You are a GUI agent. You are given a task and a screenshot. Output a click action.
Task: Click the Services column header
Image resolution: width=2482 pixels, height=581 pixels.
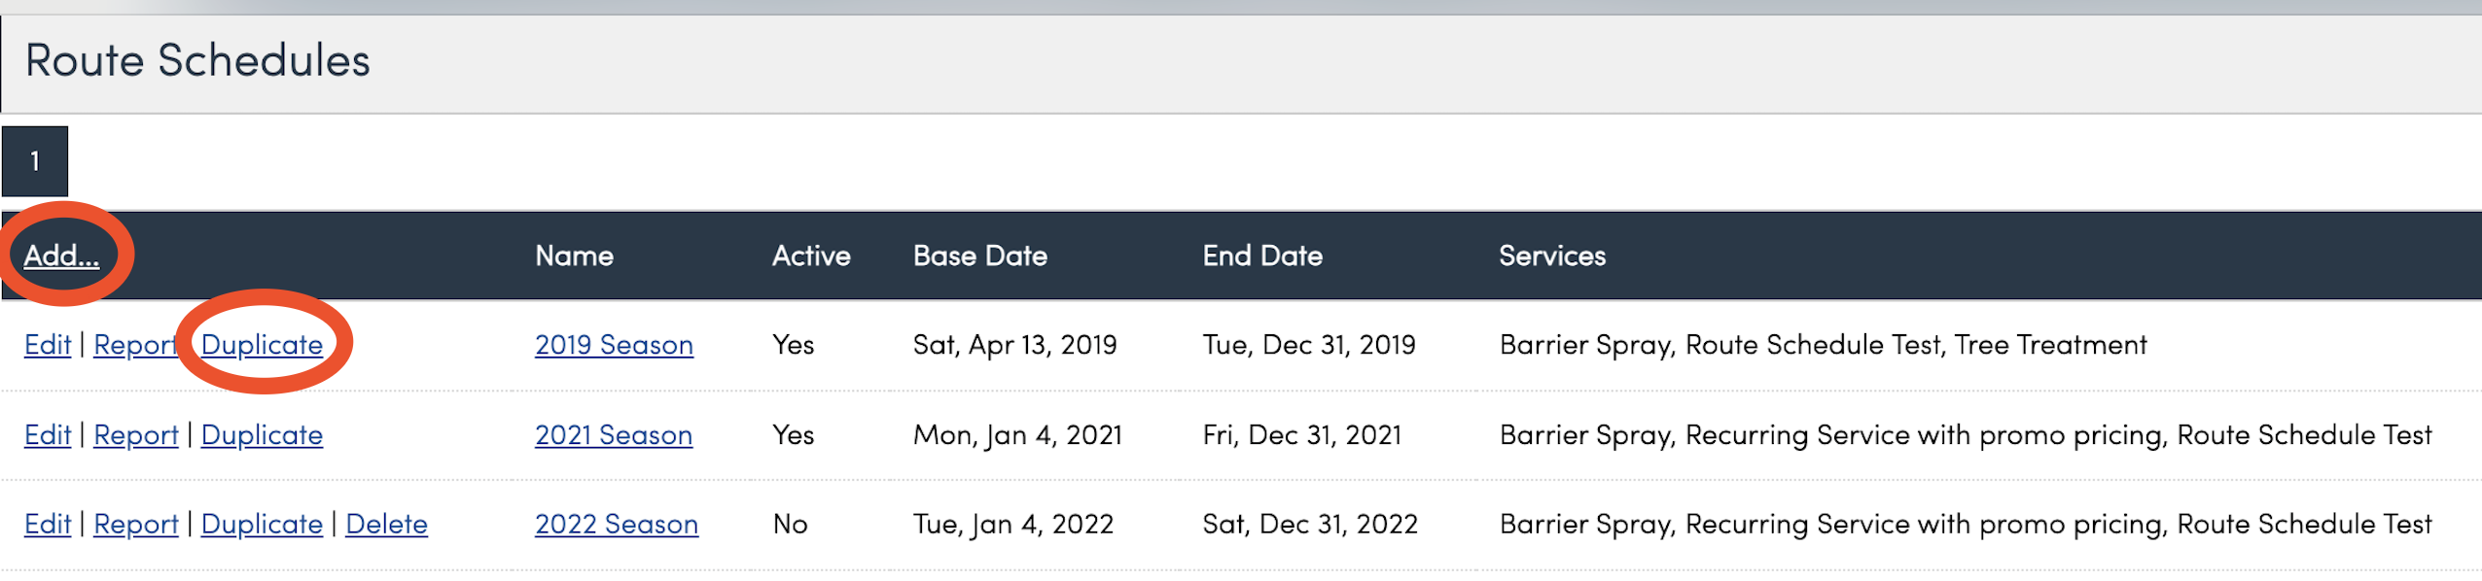click(1552, 256)
